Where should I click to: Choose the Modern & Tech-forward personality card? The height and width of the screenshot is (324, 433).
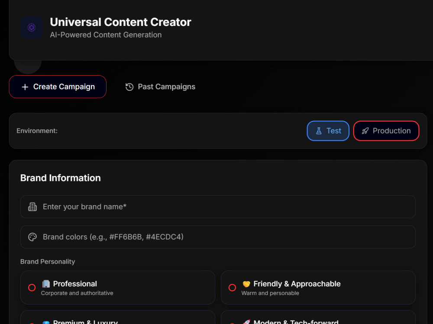pos(318,318)
